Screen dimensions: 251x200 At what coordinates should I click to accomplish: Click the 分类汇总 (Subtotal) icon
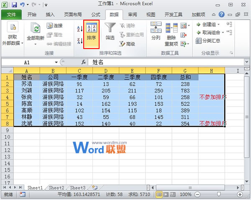(x=208, y=41)
